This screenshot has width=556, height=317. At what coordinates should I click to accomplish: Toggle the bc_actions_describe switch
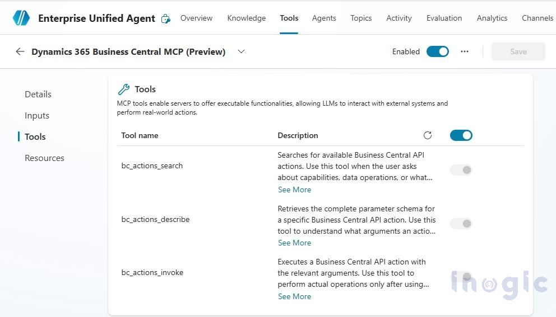(461, 224)
